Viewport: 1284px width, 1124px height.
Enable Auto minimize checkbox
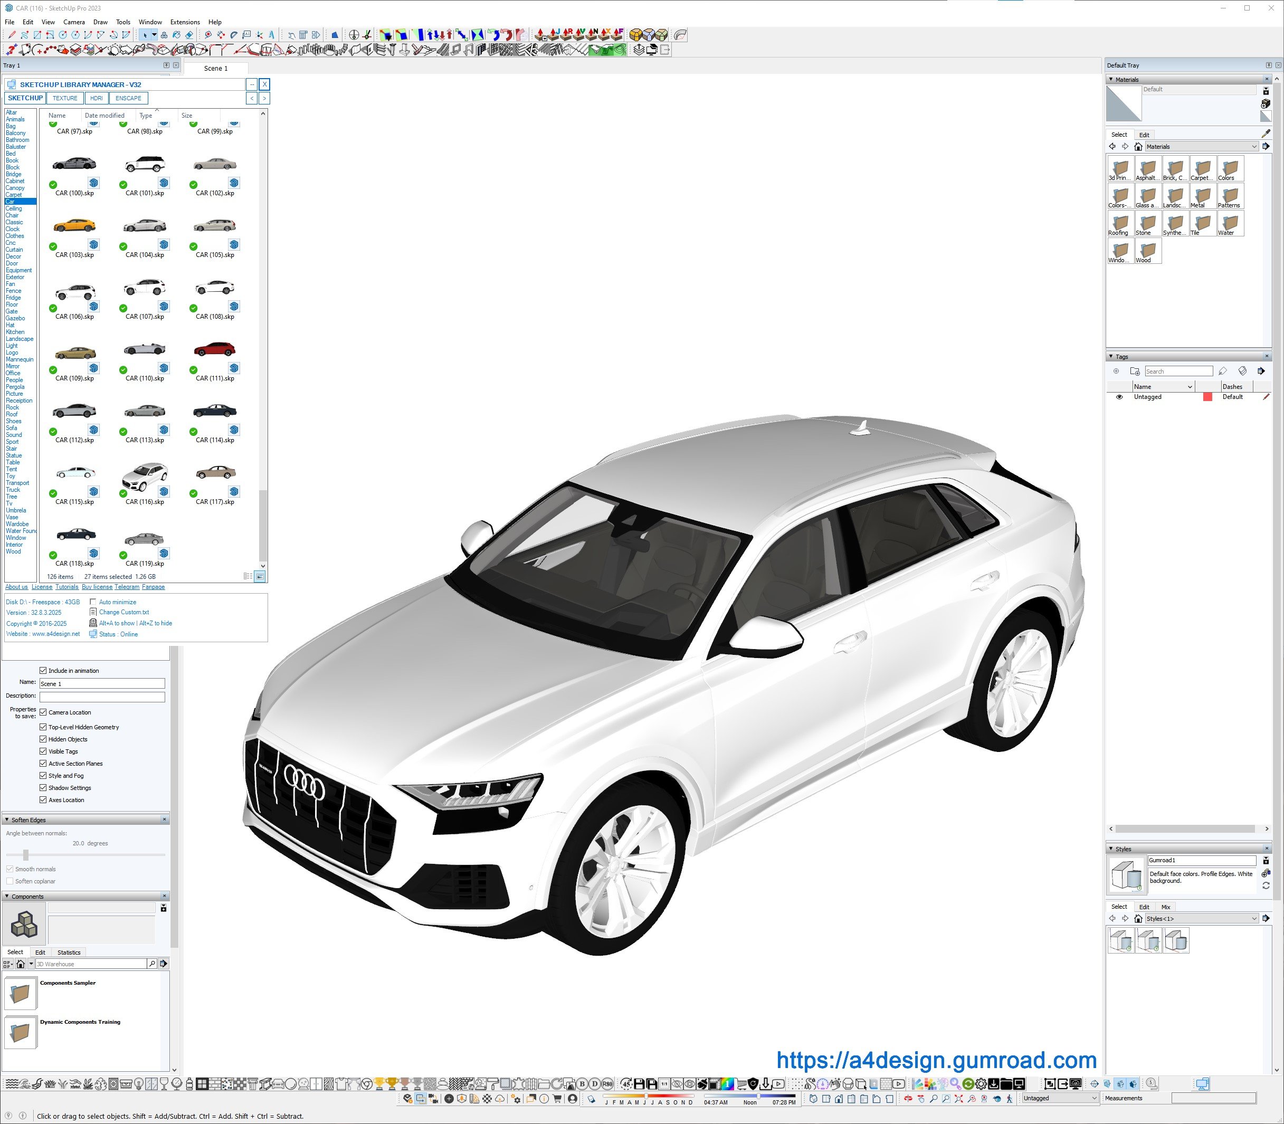coord(93,602)
